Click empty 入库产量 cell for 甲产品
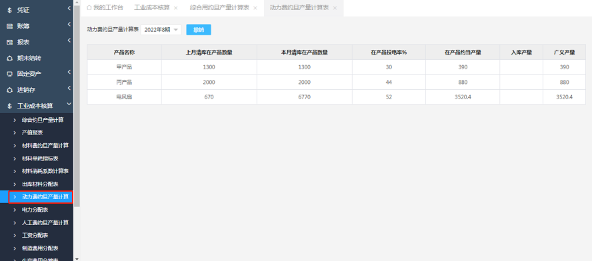Image resolution: width=592 pixels, height=261 pixels. 521,67
